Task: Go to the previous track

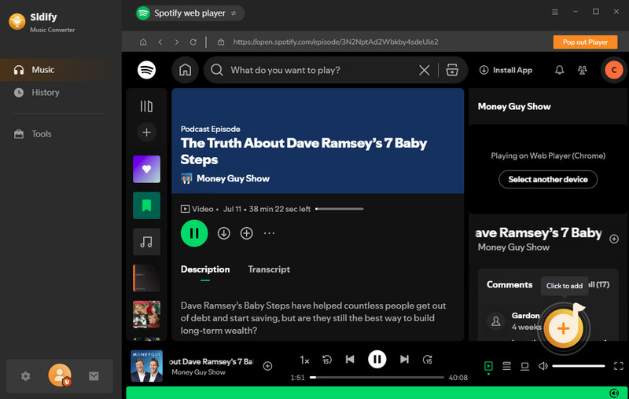Action: coord(350,360)
